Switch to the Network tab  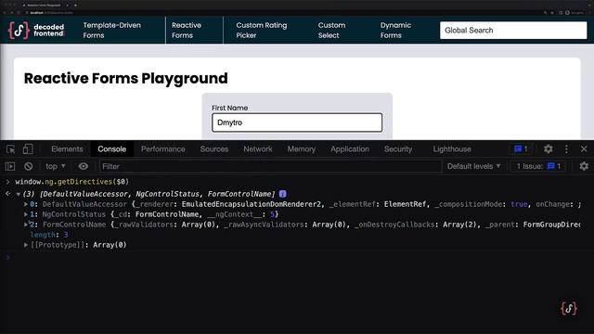click(258, 149)
